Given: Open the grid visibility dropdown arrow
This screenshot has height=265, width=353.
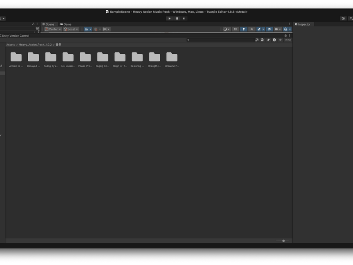Looking at the screenshot, I should 90,29.
